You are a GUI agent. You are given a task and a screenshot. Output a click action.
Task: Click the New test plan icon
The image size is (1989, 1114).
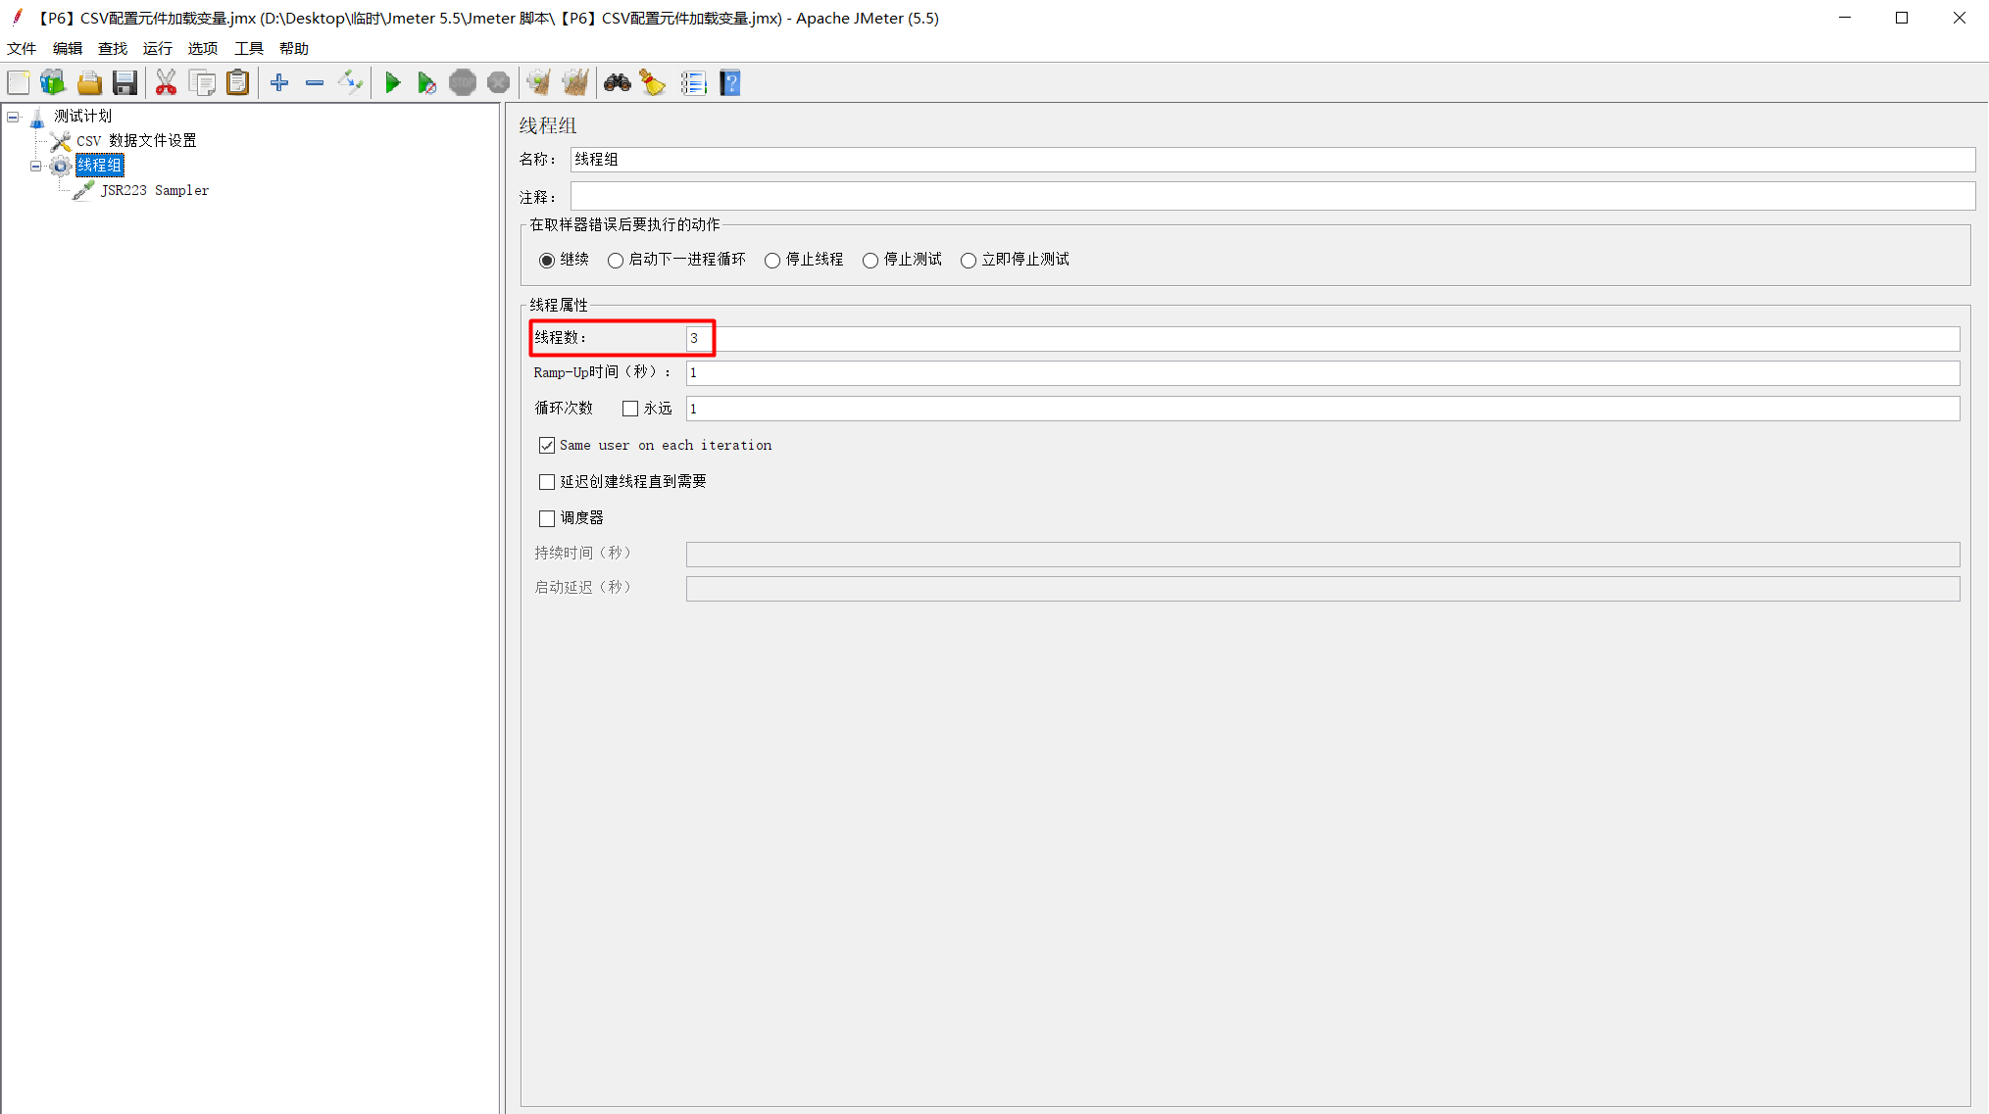(x=19, y=83)
